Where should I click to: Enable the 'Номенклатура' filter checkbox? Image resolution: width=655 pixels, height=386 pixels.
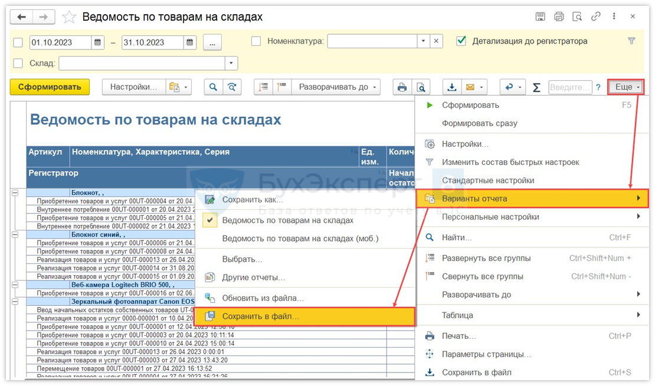tap(256, 41)
